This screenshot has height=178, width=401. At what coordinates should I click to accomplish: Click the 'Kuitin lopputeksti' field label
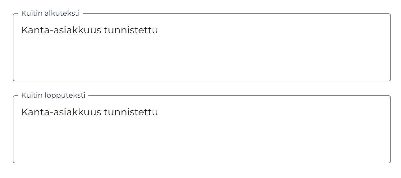coord(54,95)
